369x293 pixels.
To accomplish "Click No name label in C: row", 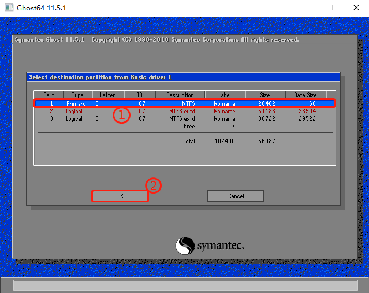I will point(225,103).
